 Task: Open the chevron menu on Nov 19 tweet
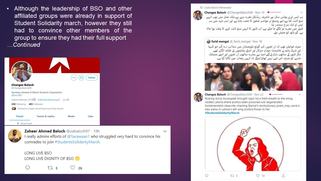point(301,13)
